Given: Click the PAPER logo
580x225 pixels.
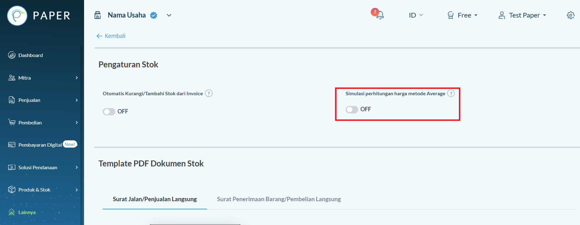Looking at the screenshot, I should [x=39, y=16].
